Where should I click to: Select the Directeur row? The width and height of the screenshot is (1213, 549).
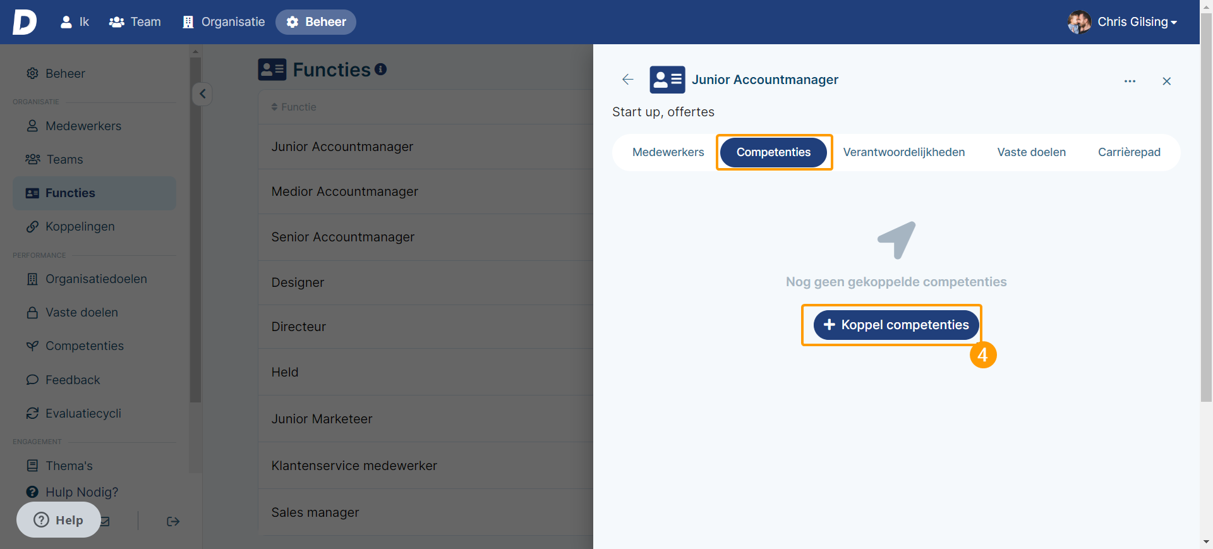pos(426,327)
